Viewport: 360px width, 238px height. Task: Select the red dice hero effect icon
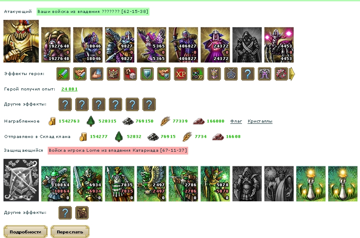click(130, 74)
